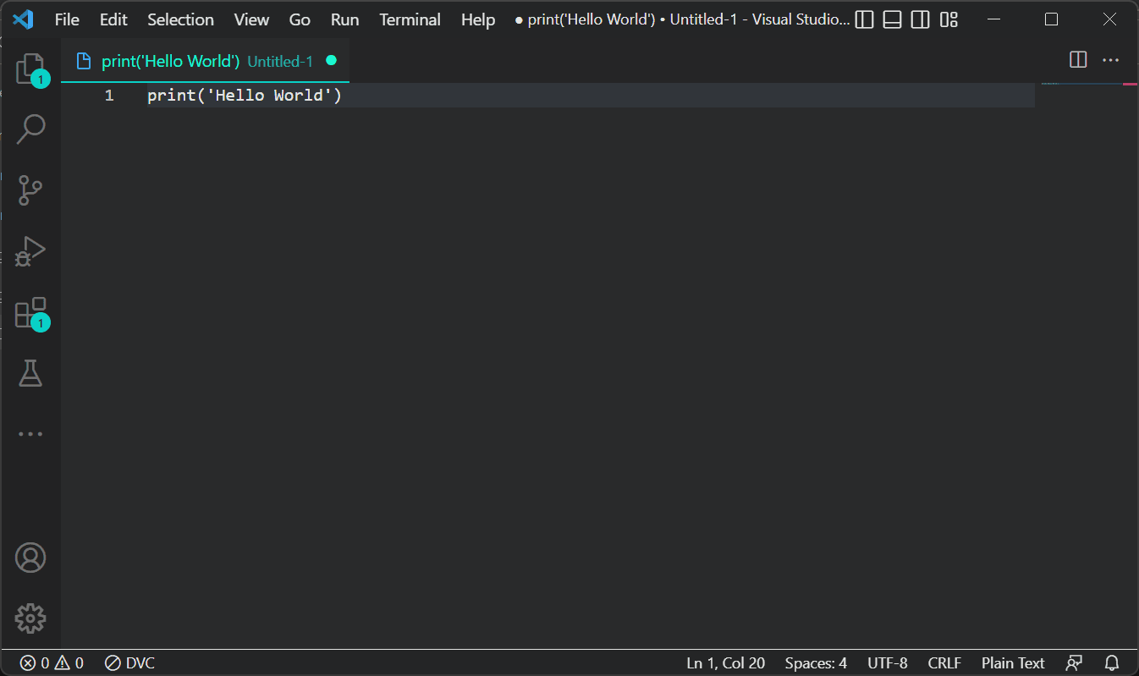Toggle the bottom Panel layout button
Viewport: 1139px width, 676px height.
tap(892, 19)
